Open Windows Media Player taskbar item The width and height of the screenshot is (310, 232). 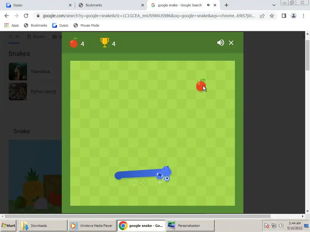click(x=92, y=225)
